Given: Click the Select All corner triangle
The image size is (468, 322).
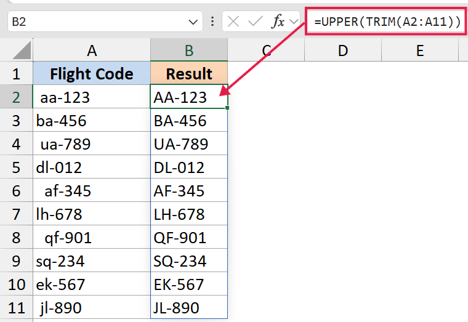Looking at the screenshot, I should (22, 50).
